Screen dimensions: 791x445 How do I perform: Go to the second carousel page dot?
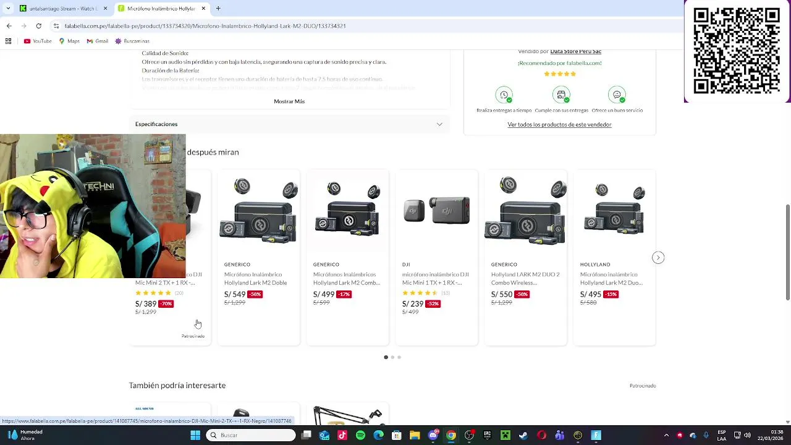(x=392, y=357)
